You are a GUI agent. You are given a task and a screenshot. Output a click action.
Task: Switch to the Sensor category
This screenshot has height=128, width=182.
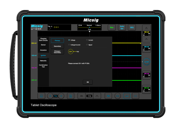[x=43, y=45]
